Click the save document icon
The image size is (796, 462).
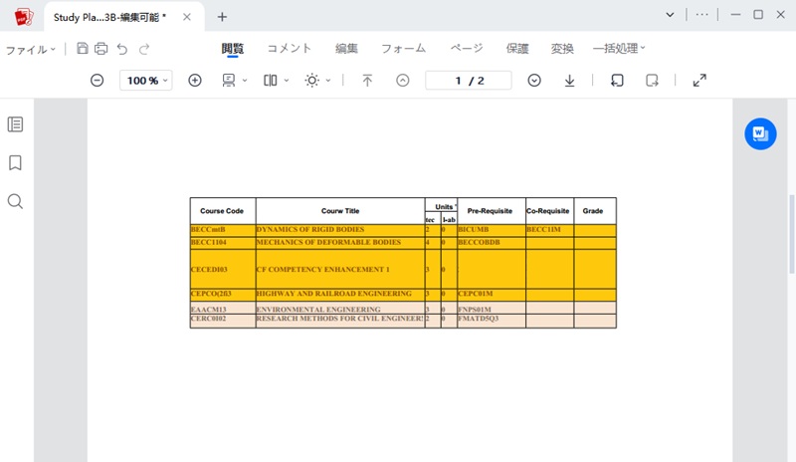click(83, 48)
